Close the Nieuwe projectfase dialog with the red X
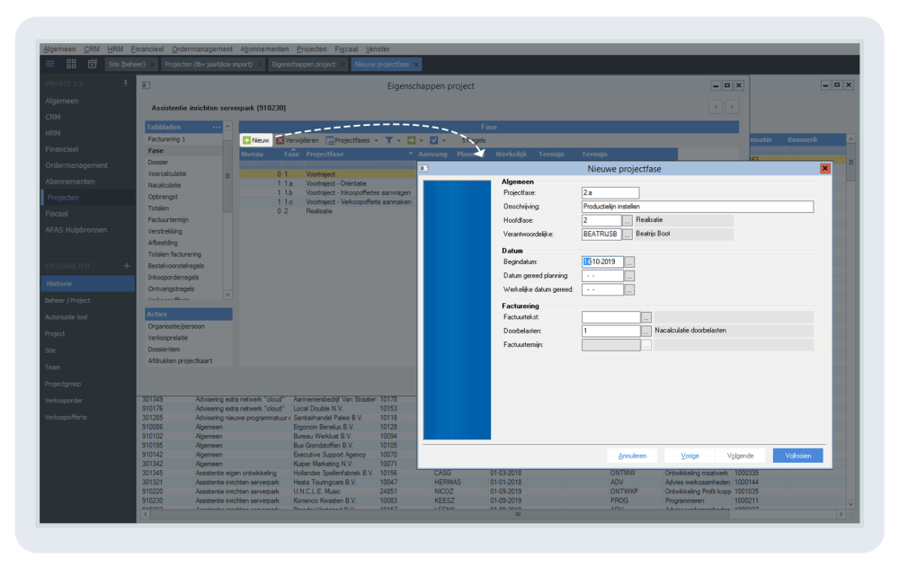 (824, 169)
